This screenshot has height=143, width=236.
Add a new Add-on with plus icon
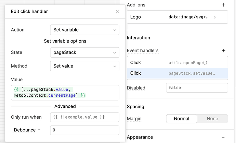coord(223,5)
